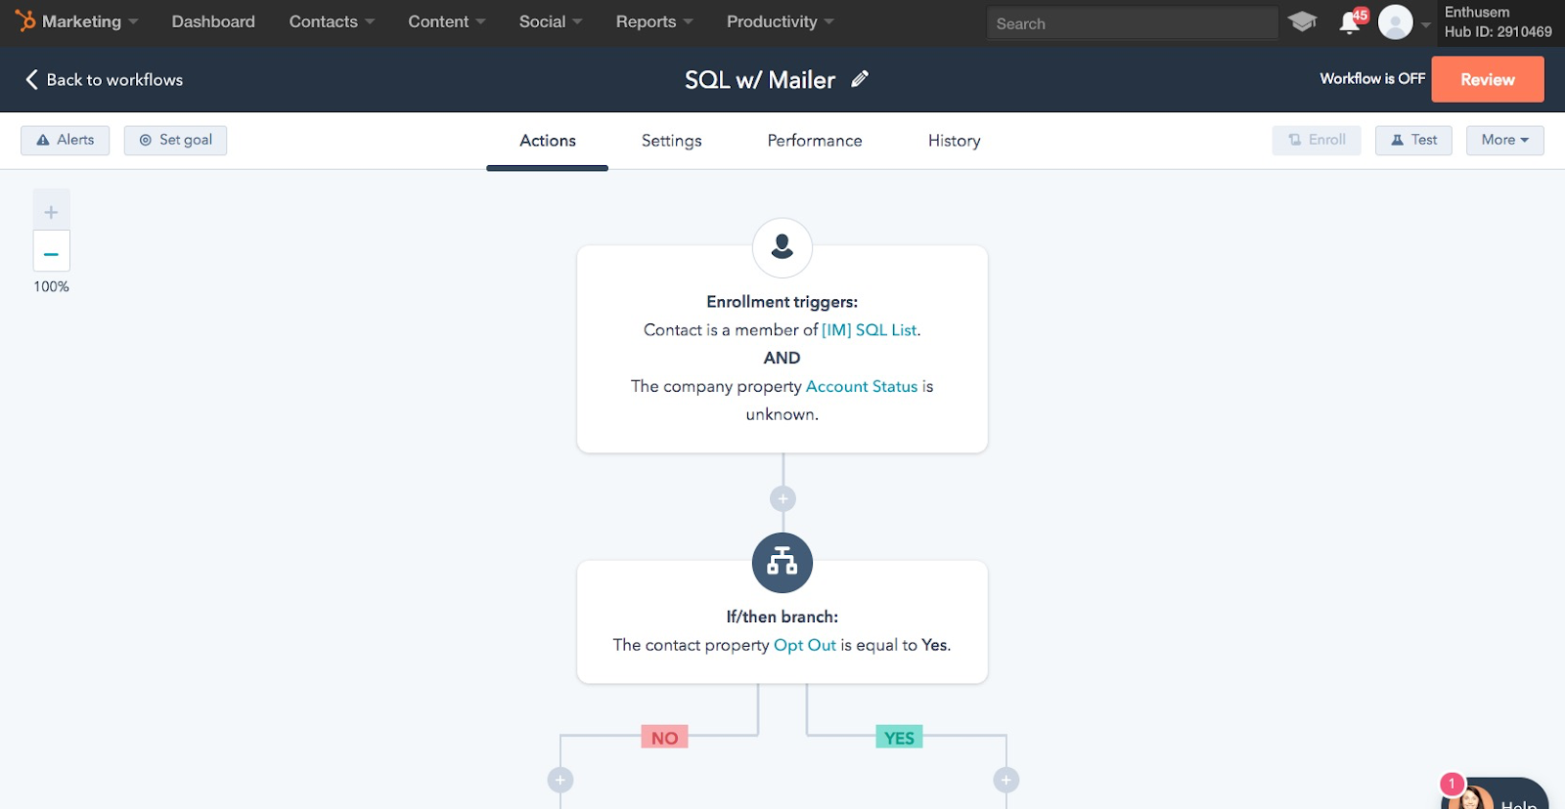Switch to the Performance tab
Viewport: 1565px width, 809px height.
(814, 141)
